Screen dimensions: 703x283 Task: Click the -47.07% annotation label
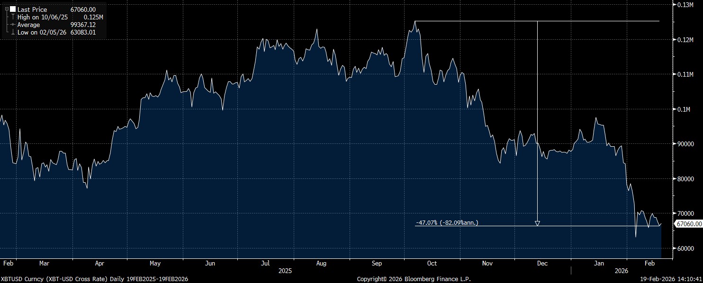[x=447, y=222]
